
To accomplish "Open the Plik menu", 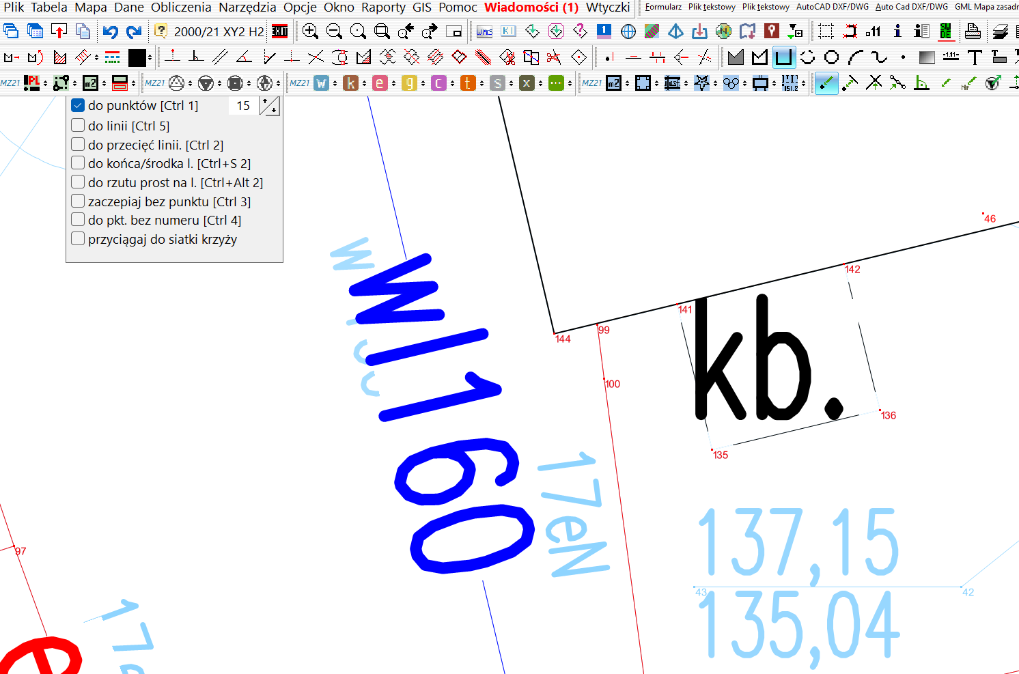I will pos(14,8).
